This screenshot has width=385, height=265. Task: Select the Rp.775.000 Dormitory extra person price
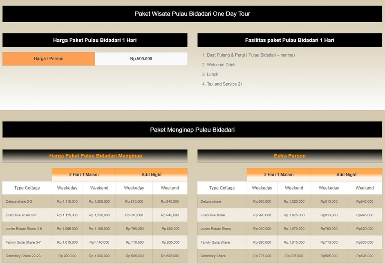(262, 256)
